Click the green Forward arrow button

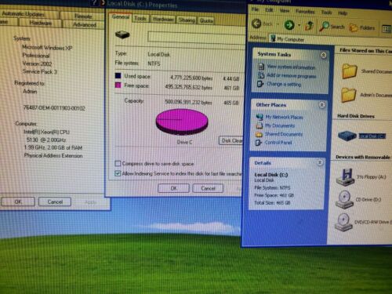(x=289, y=25)
